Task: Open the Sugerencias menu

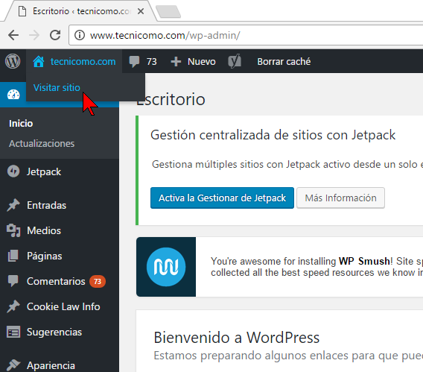Action: 54,332
